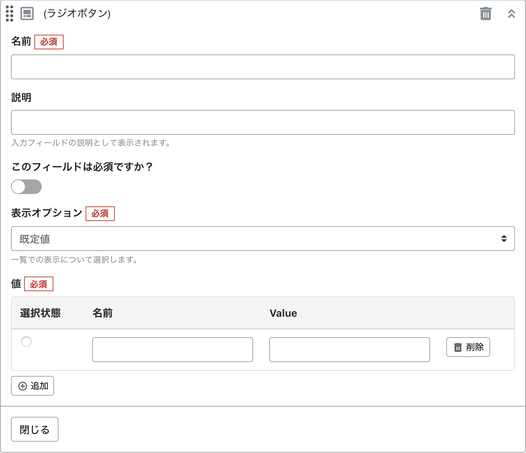Click into the 説明 input box
Image resolution: width=526 pixels, height=453 pixels.
pos(263,122)
